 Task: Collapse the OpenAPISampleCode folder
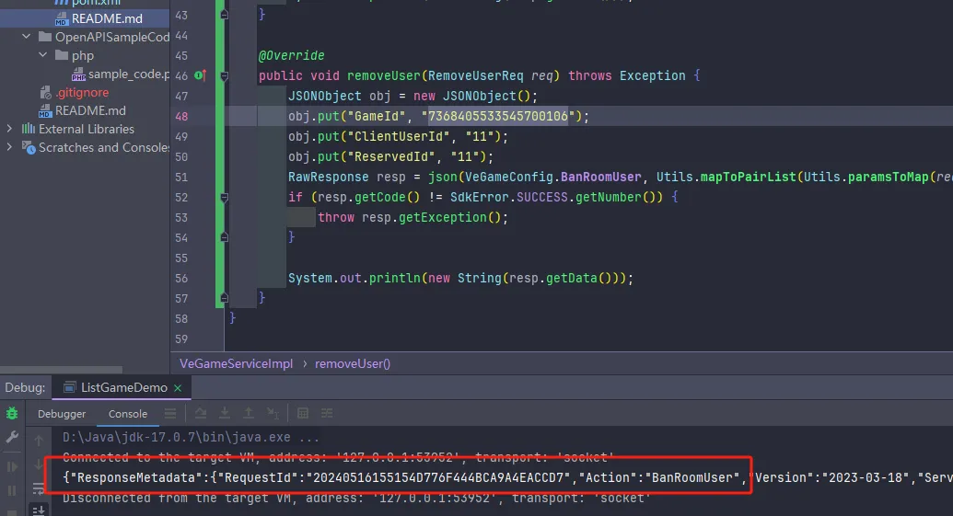tap(26, 37)
